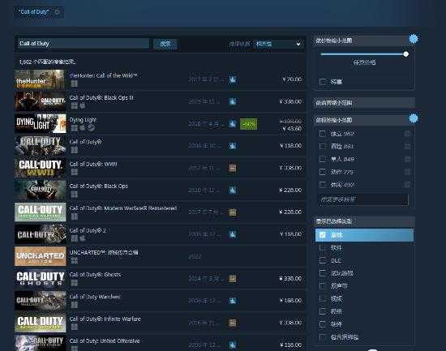The height and width of the screenshot is (351, 446).
Task: Check the 独立 982 tag filter
Action: (x=323, y=134)
